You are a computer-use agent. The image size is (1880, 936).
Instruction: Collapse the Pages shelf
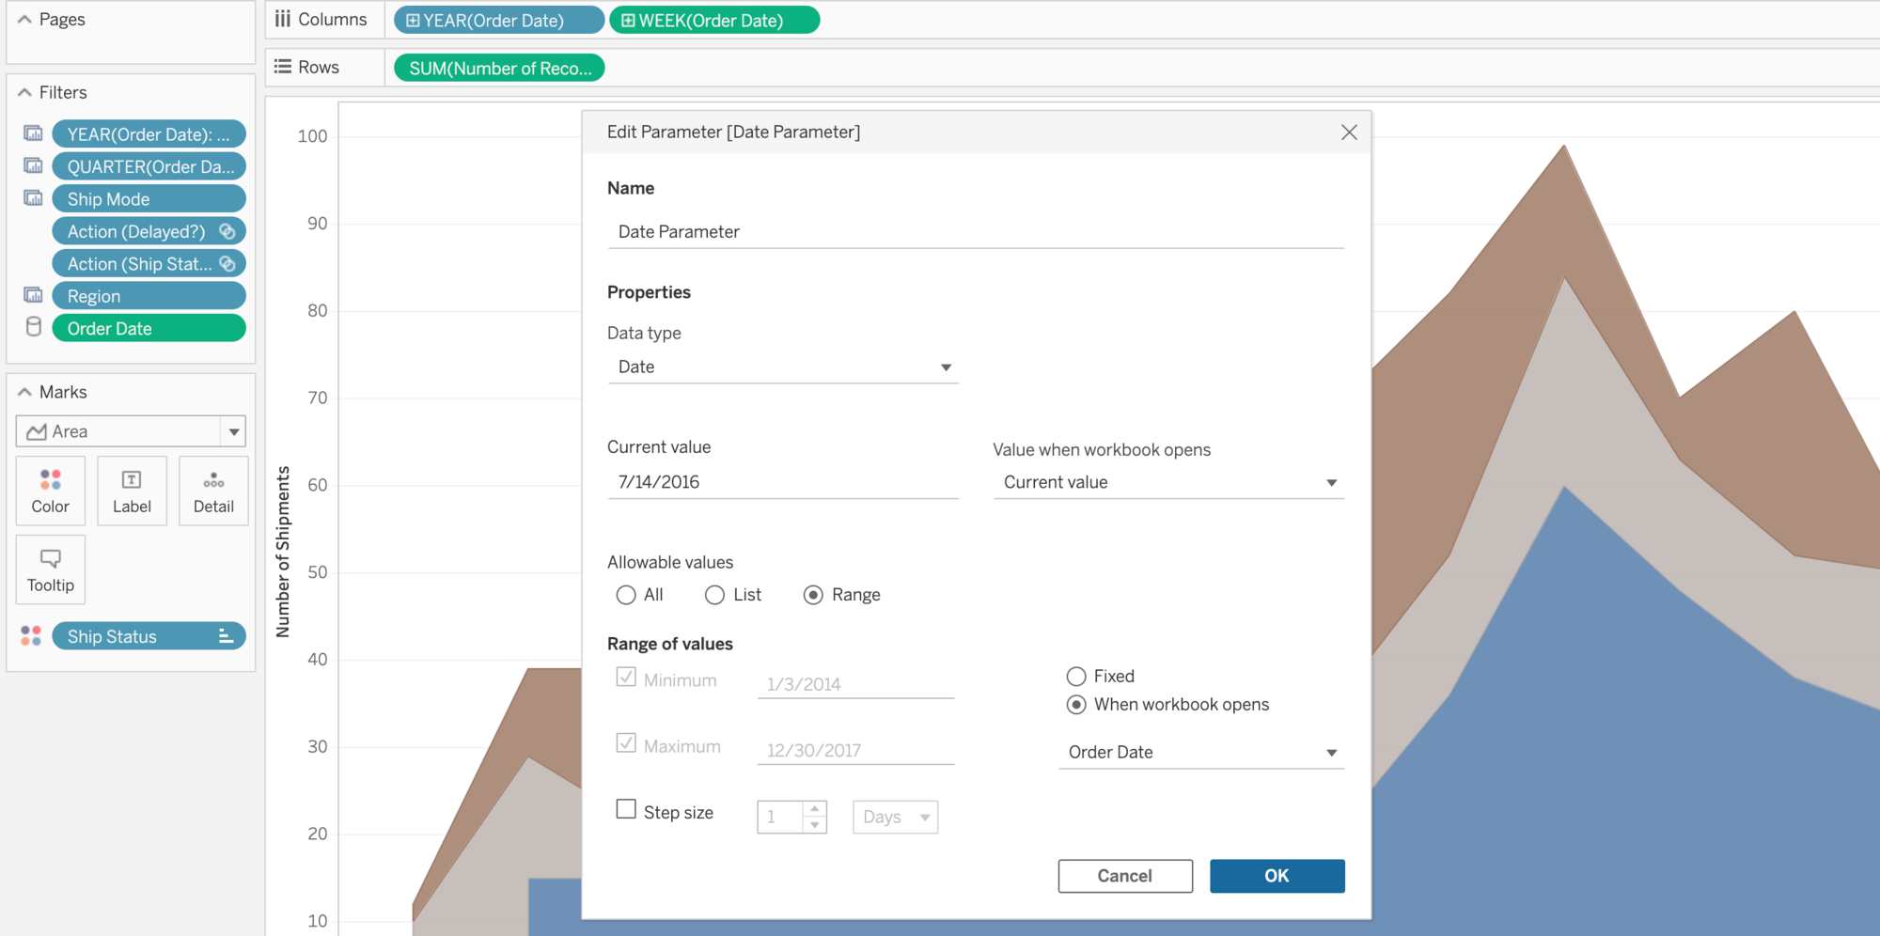tap(24, 19)
